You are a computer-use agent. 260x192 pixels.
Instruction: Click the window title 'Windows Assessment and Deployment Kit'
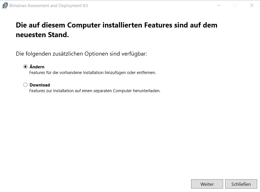[x=48, y=6]
